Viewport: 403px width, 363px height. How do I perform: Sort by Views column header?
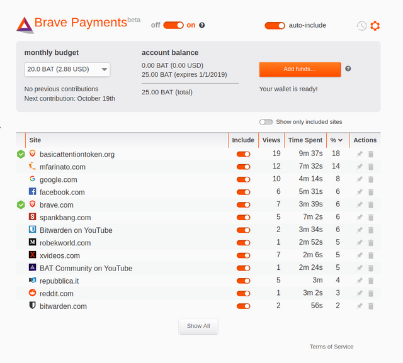271,140
